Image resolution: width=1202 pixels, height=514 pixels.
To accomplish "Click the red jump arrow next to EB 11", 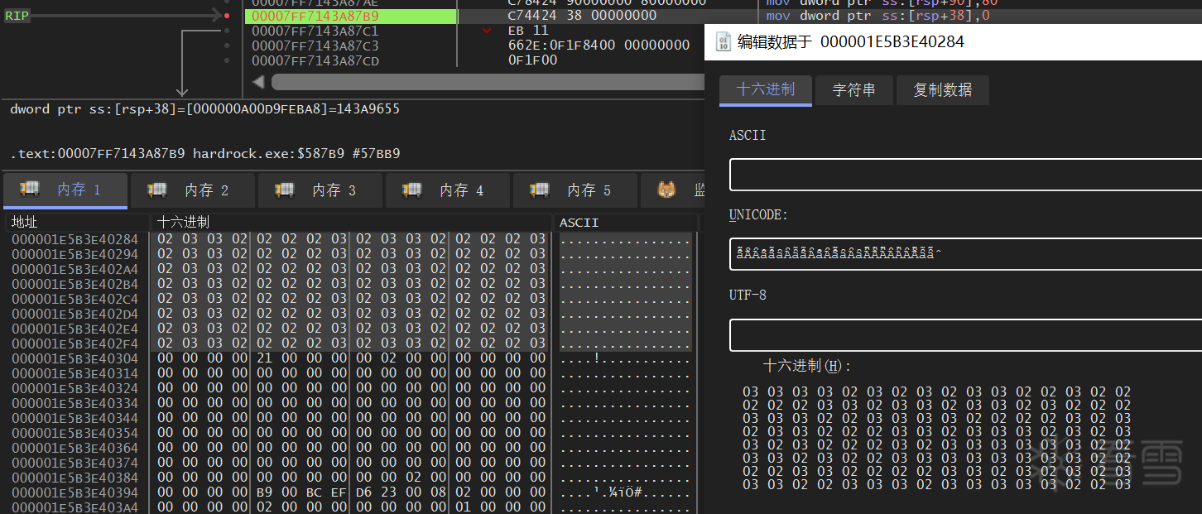I will coord(487,31).
